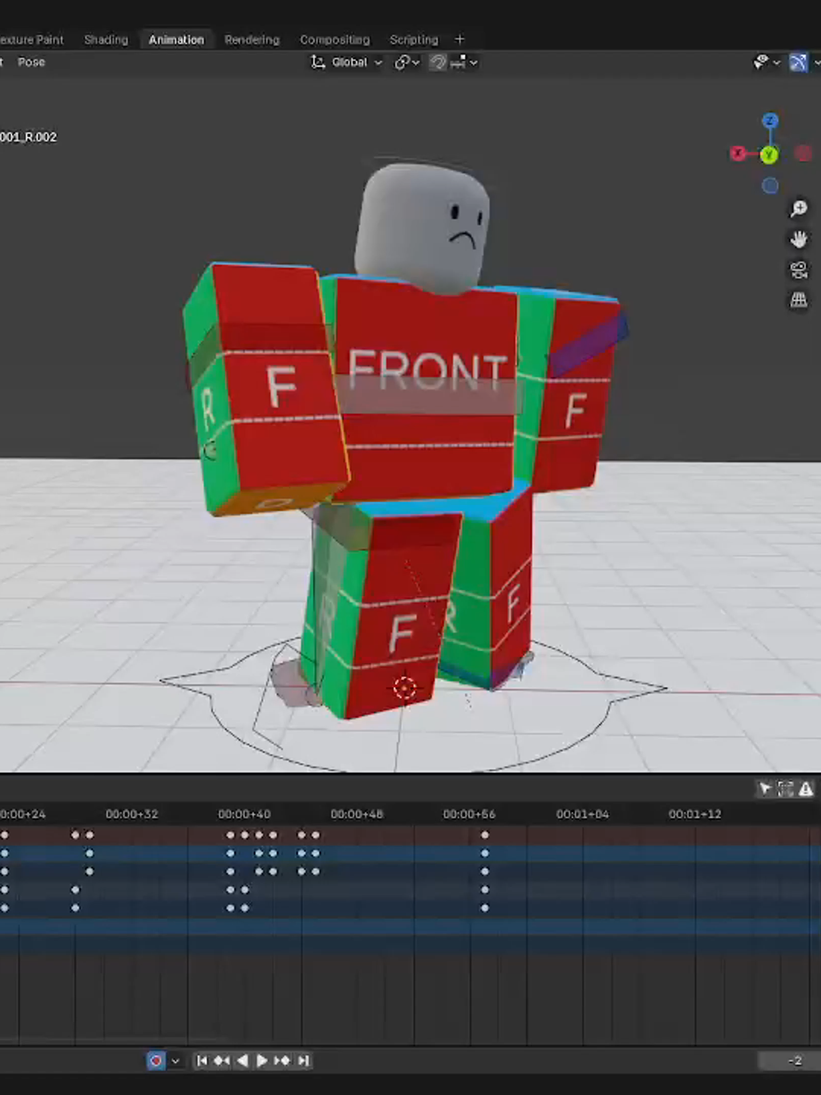Play animation in reverse
This screenshot has height=1095, width=821.
242,1060
